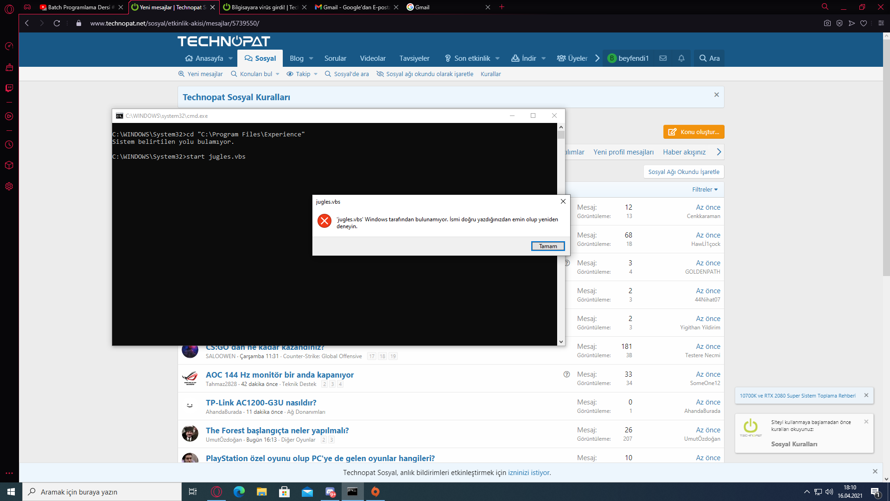Expand the Takip dropdown menu
The height and width of the screenshot is (501, 890).
316,74
